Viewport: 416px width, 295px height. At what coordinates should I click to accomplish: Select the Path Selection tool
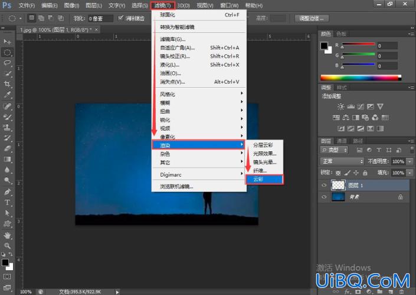[7, 213]
